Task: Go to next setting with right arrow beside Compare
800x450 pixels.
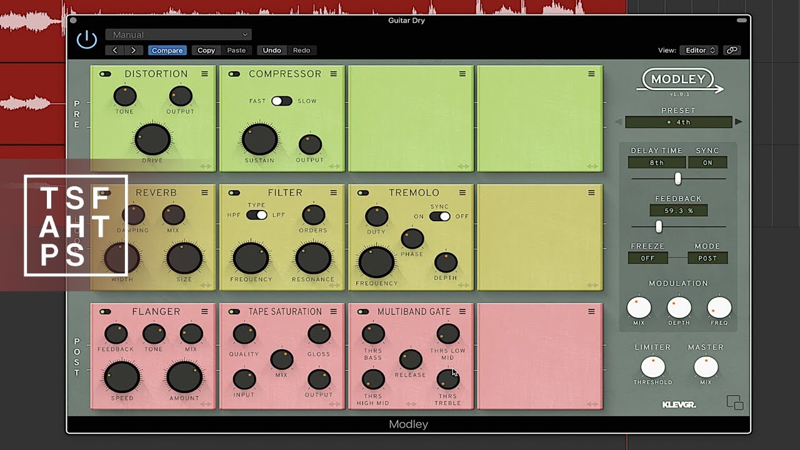Action: pyautogui.click(x=134, y=51)
